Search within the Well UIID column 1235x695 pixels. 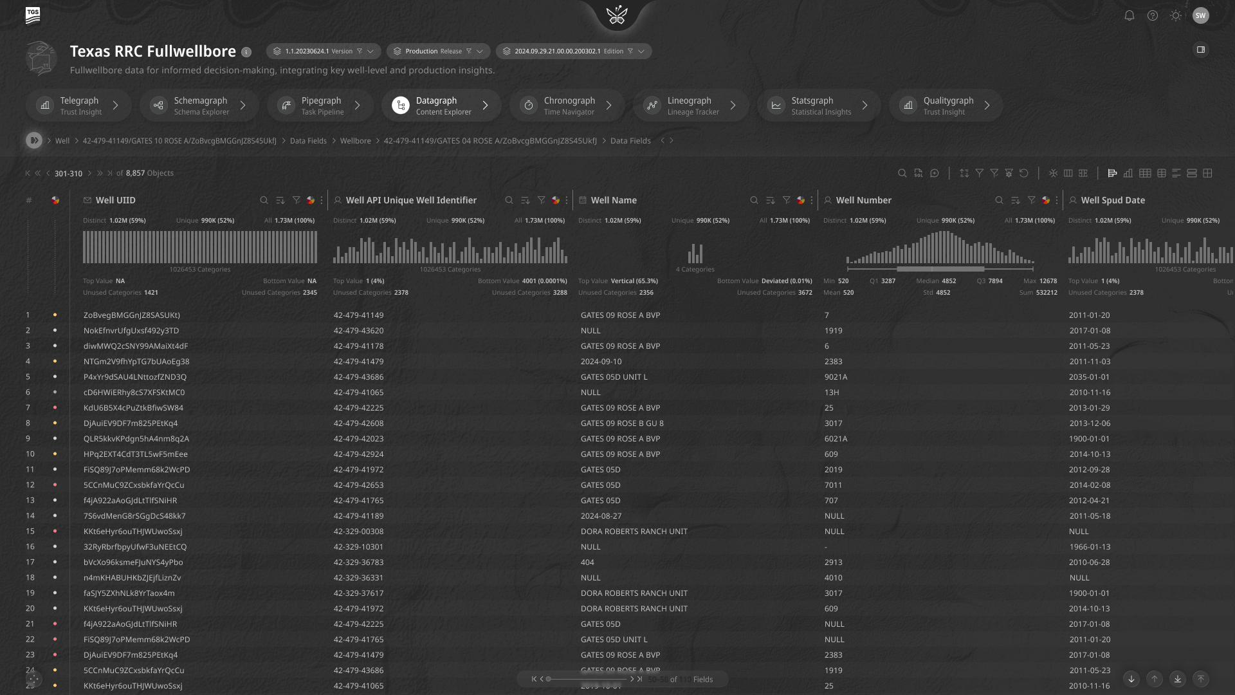264,200
